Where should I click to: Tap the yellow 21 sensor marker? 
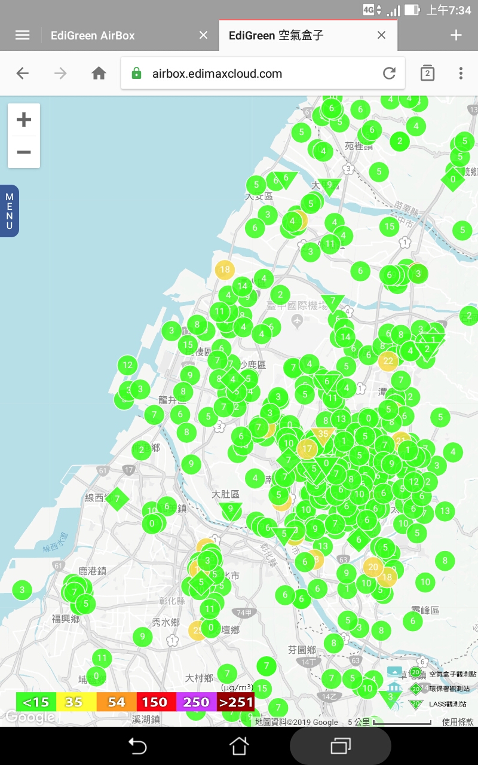click(x=401, y=439)
